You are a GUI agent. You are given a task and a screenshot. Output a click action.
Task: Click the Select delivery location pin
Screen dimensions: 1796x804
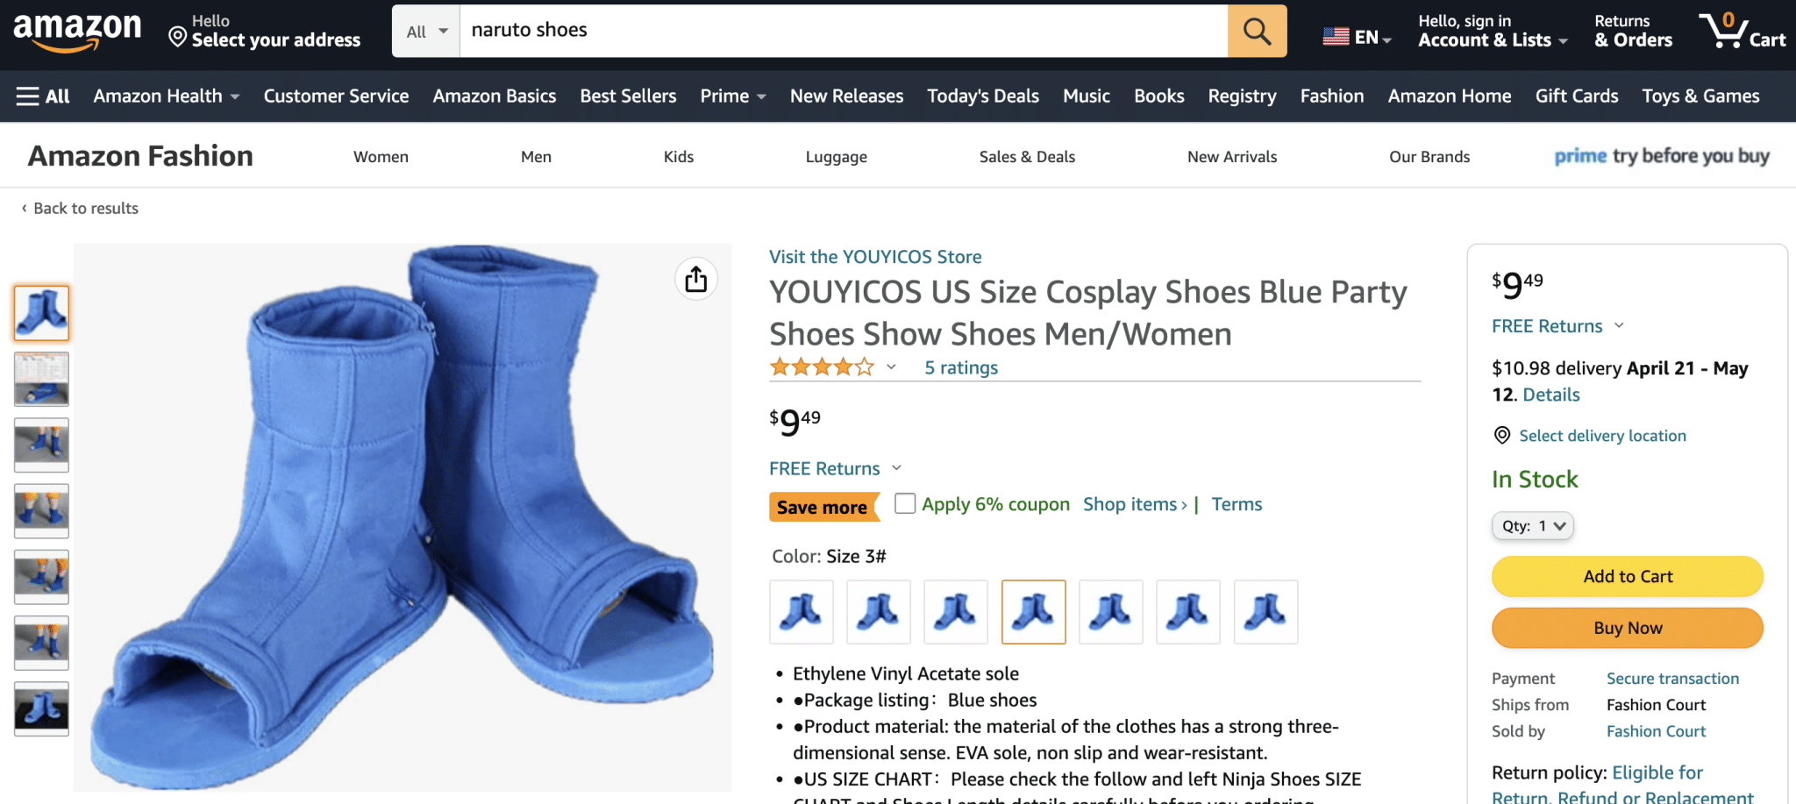1501,436
